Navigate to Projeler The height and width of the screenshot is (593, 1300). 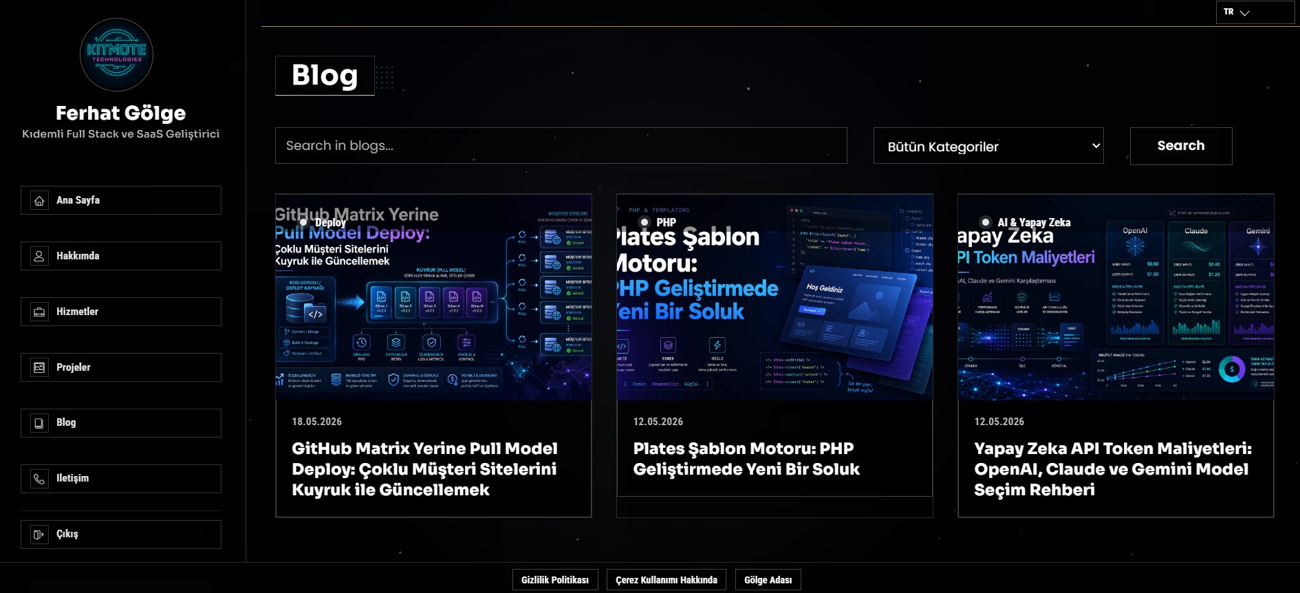[x=121, y=367]
